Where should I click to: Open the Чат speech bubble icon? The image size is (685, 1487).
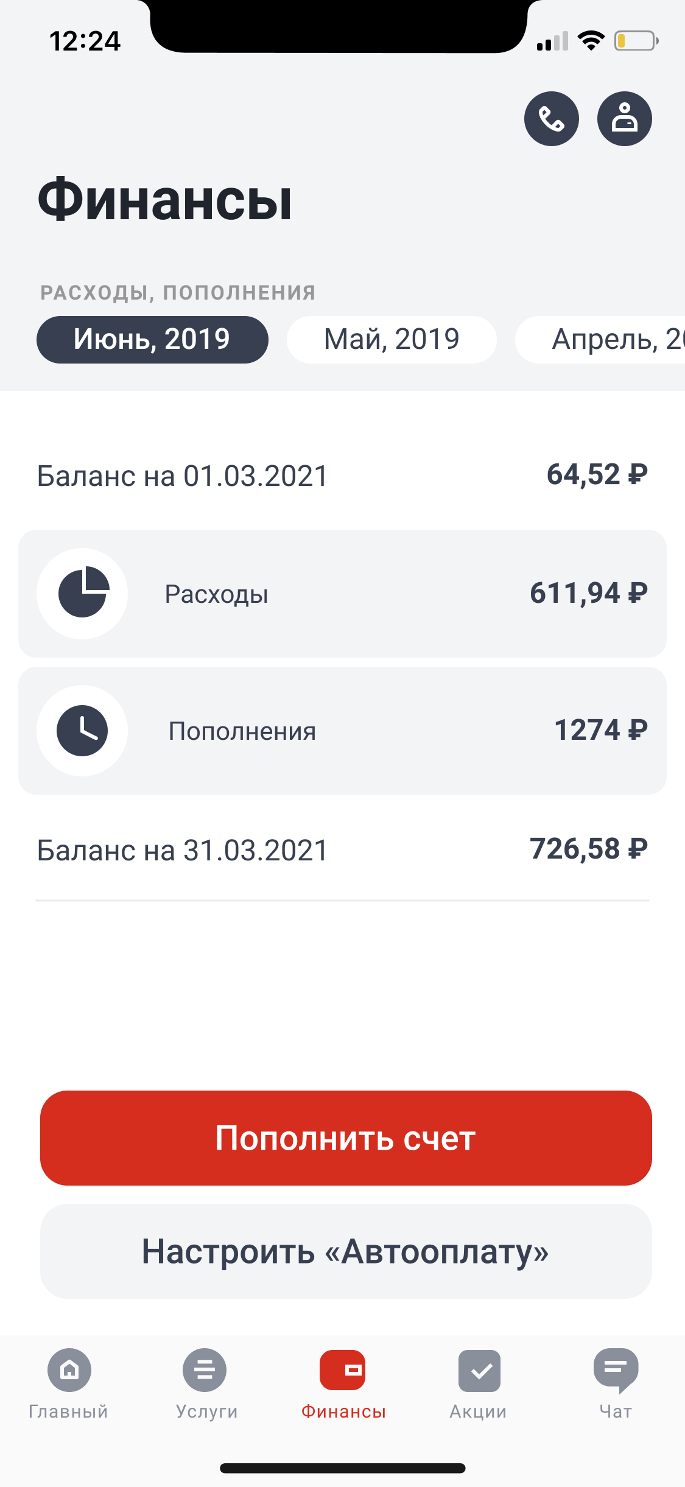[x=616, y=1370]
